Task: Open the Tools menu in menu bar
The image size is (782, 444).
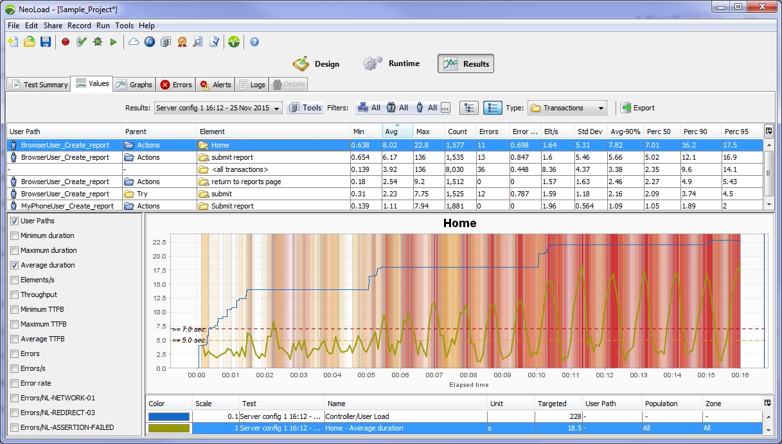Action: point(124,26)
